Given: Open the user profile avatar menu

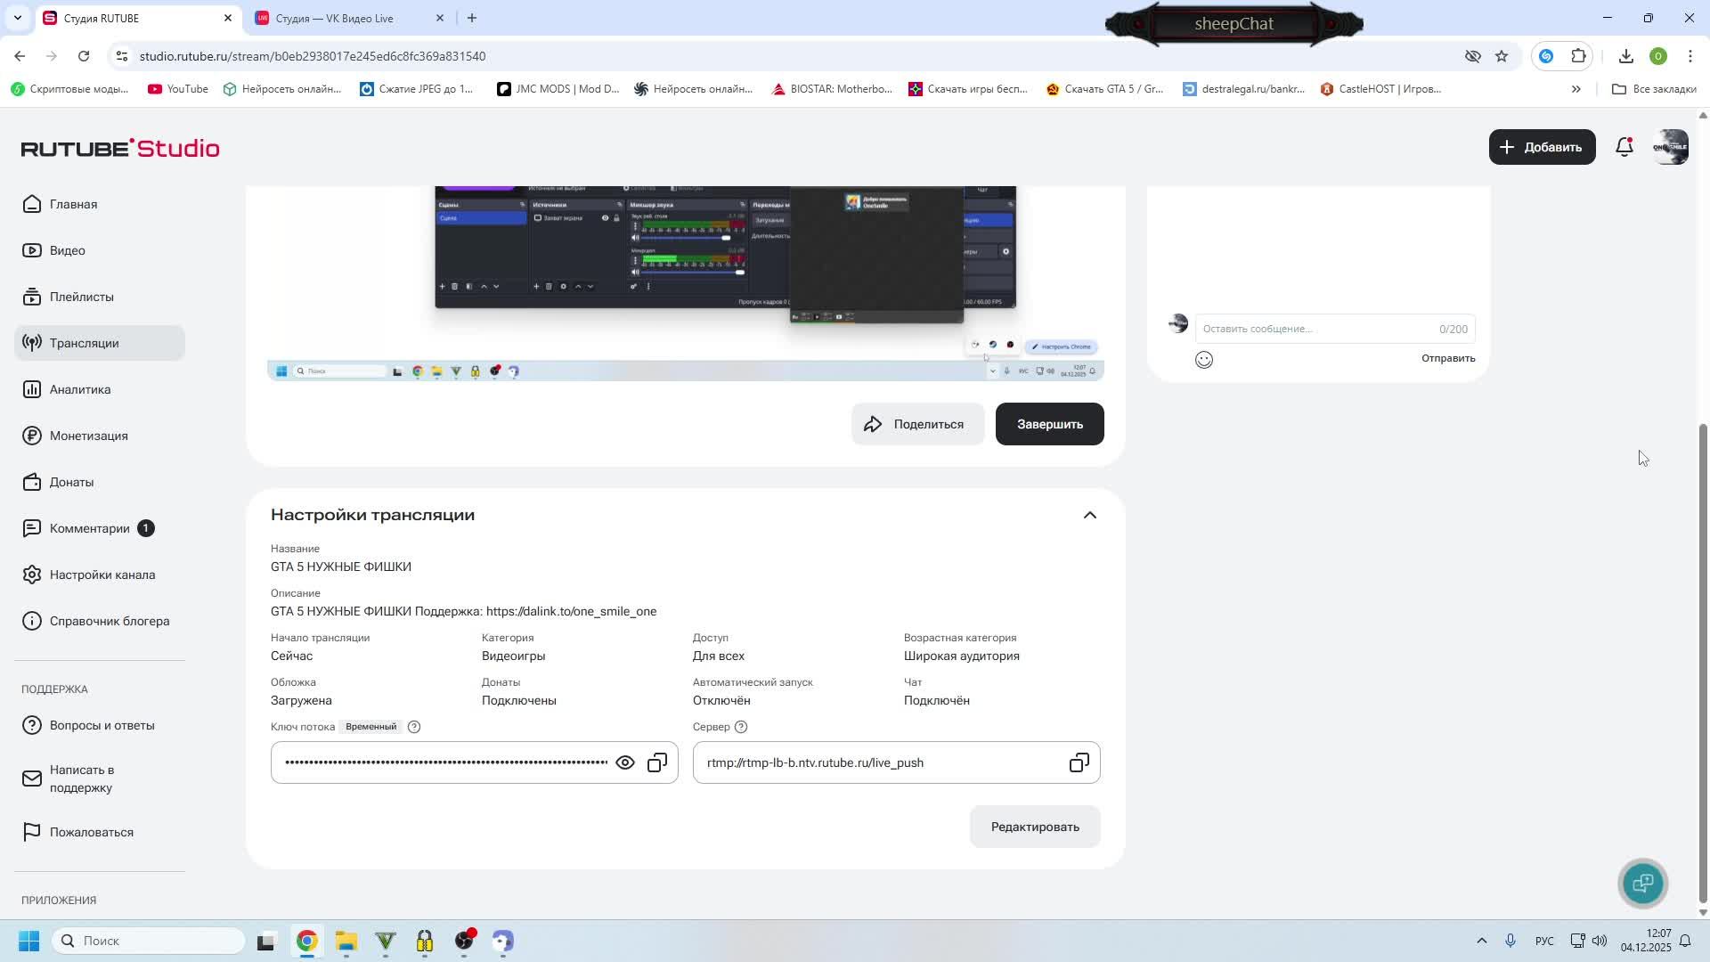Looking at the screenshot, I should click(1670, 148).
